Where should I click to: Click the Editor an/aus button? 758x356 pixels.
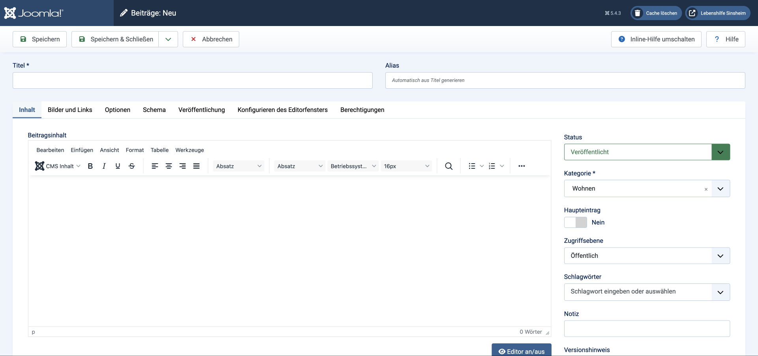pyautogui.click(x=522, y=350)
